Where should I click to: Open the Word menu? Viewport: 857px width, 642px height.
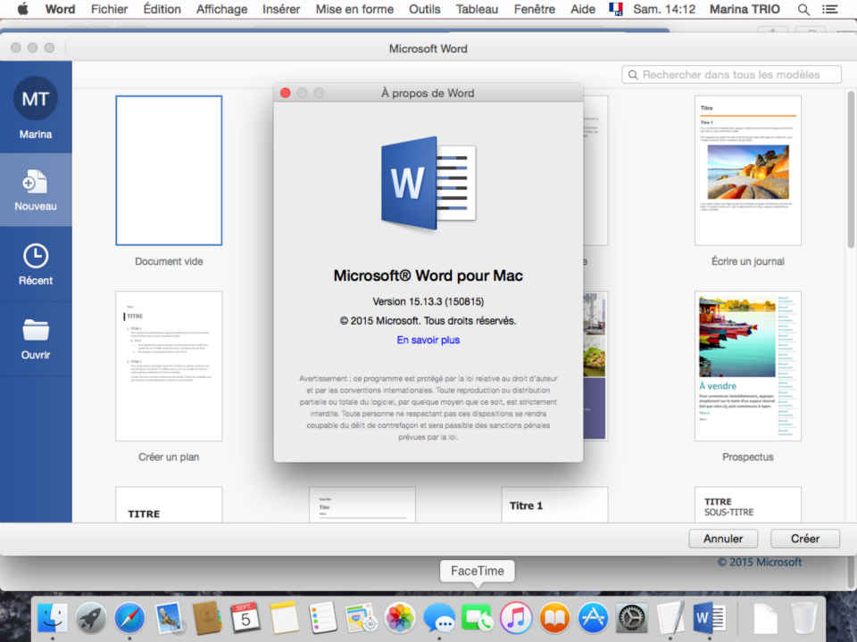[60, 9]
